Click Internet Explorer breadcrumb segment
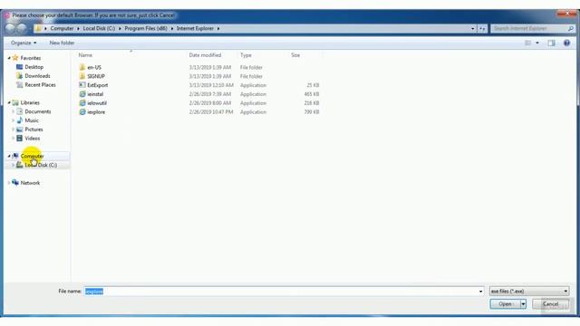This screenshot has width=580, height=326. (195, 28)
